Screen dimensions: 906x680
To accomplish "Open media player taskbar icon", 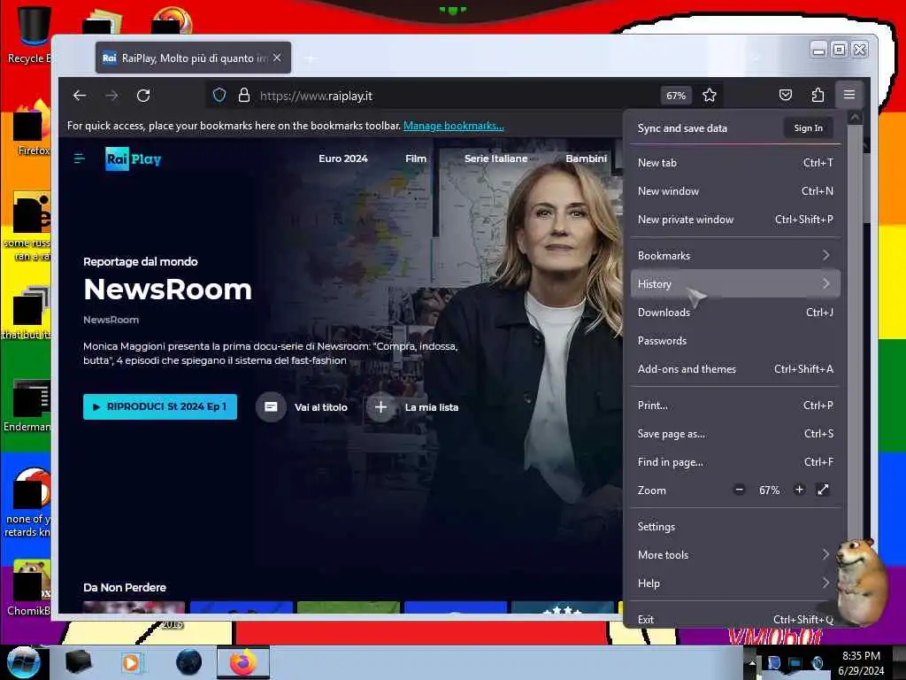I will coord(131,662).
